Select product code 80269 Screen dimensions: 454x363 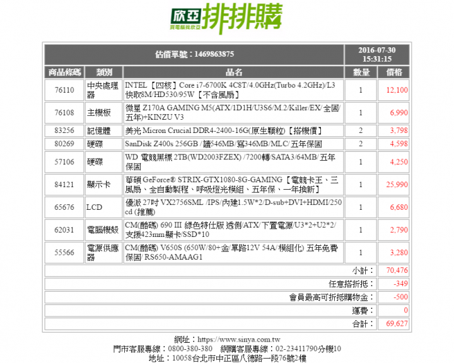coord(64,144)
